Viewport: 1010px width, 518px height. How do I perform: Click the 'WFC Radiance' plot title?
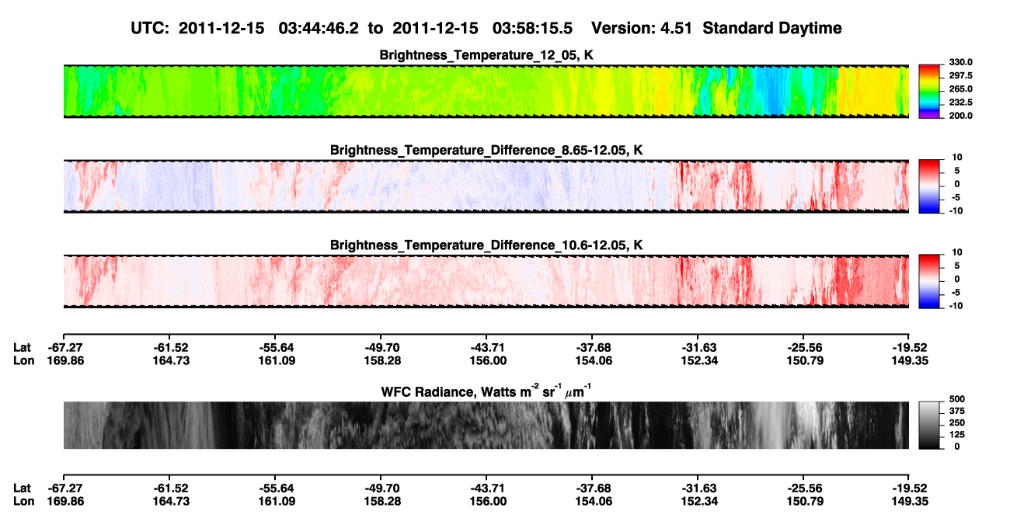point(486,391)
